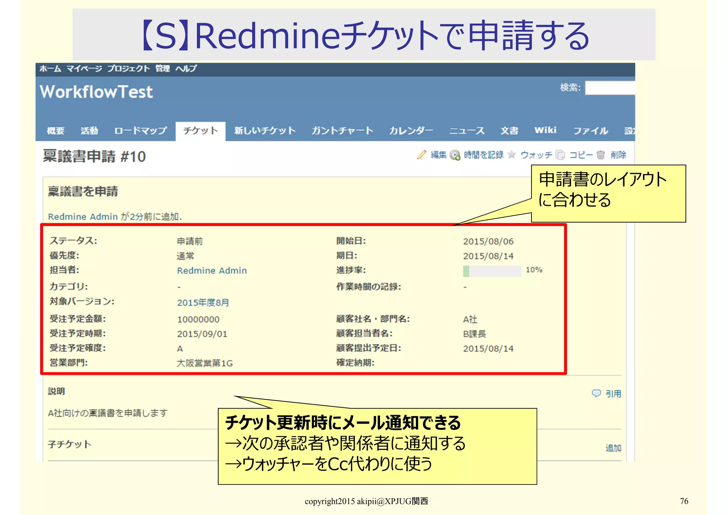Open 管理 in top menu
This screenshot has height=515, width=728.
tap(162, 68)
